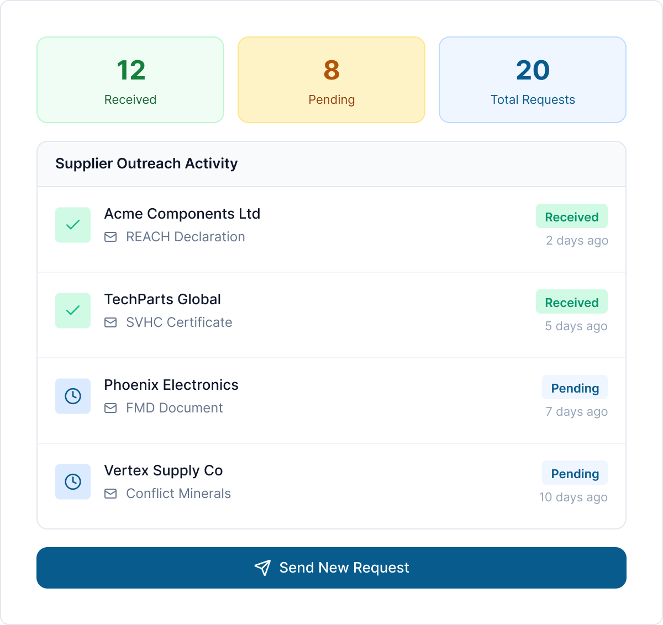The width and height of the screenshot is (663, 625).
Task: Click the TechParts Global list row
Action: pyautogui.click(x=331, y=310)
